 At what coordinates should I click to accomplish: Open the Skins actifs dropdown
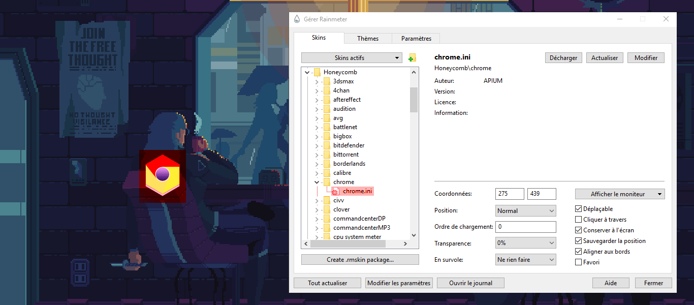[352, 58]
